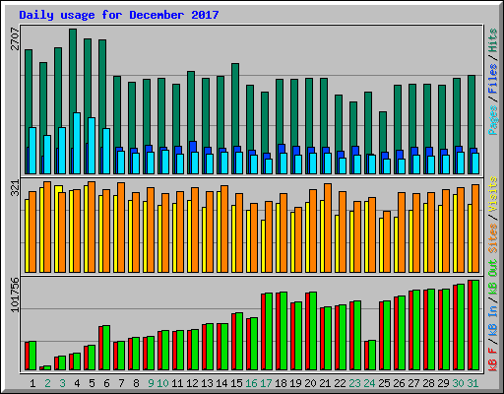Select the 'Hits' legend label
504x394 pixels.
click(x=493, y=40)
